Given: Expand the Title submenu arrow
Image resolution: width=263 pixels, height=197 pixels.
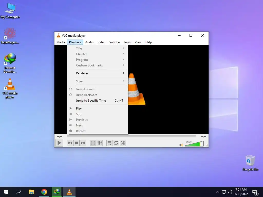Looking at the screenshot, I should [124, 48].
